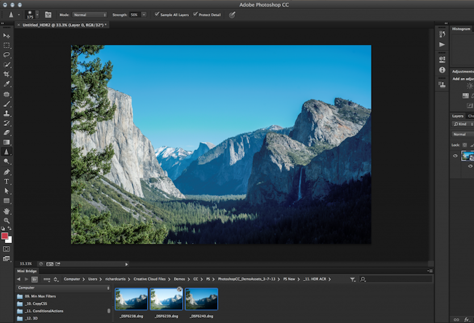The image size is (474, 323).
Task: Open the Histogram panel tab
Action: click(x=461, y=29)
